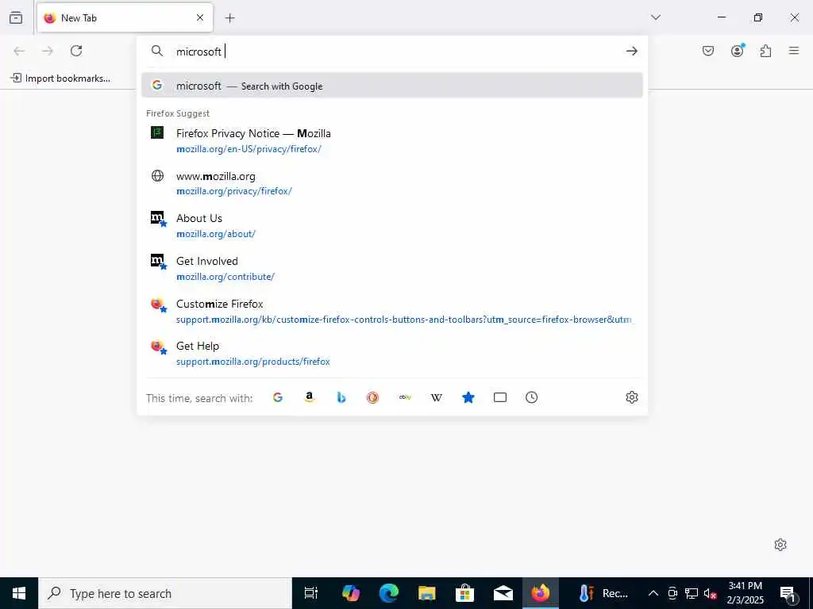Viewport: 813px width, 609px height.
Task: Open Firefox View pinned tab icon
Action: (x=16, y=17)
